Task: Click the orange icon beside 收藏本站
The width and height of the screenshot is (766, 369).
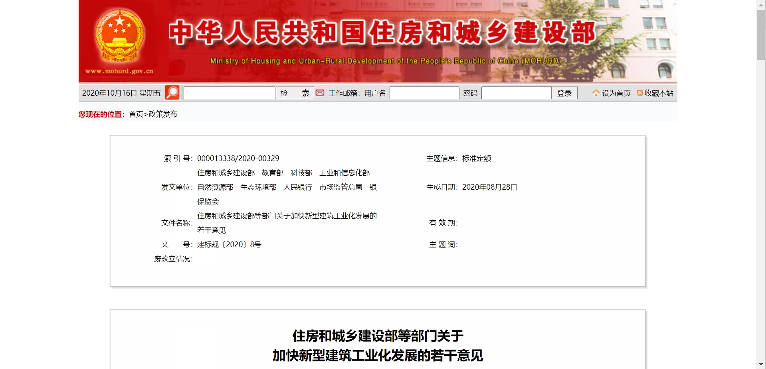Action: click(640, 93)
